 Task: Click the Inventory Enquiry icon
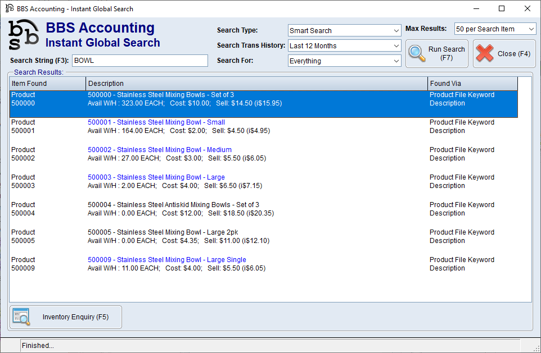pos(21,317)
